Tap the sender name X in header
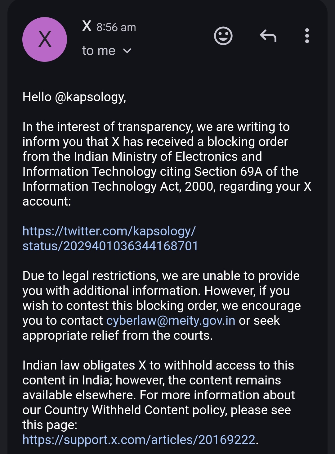The image size is (335, 454). (x=87, y=26)
